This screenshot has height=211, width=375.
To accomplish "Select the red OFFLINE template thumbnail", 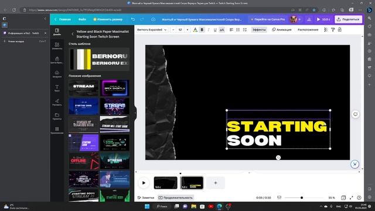I will point(83,161).
